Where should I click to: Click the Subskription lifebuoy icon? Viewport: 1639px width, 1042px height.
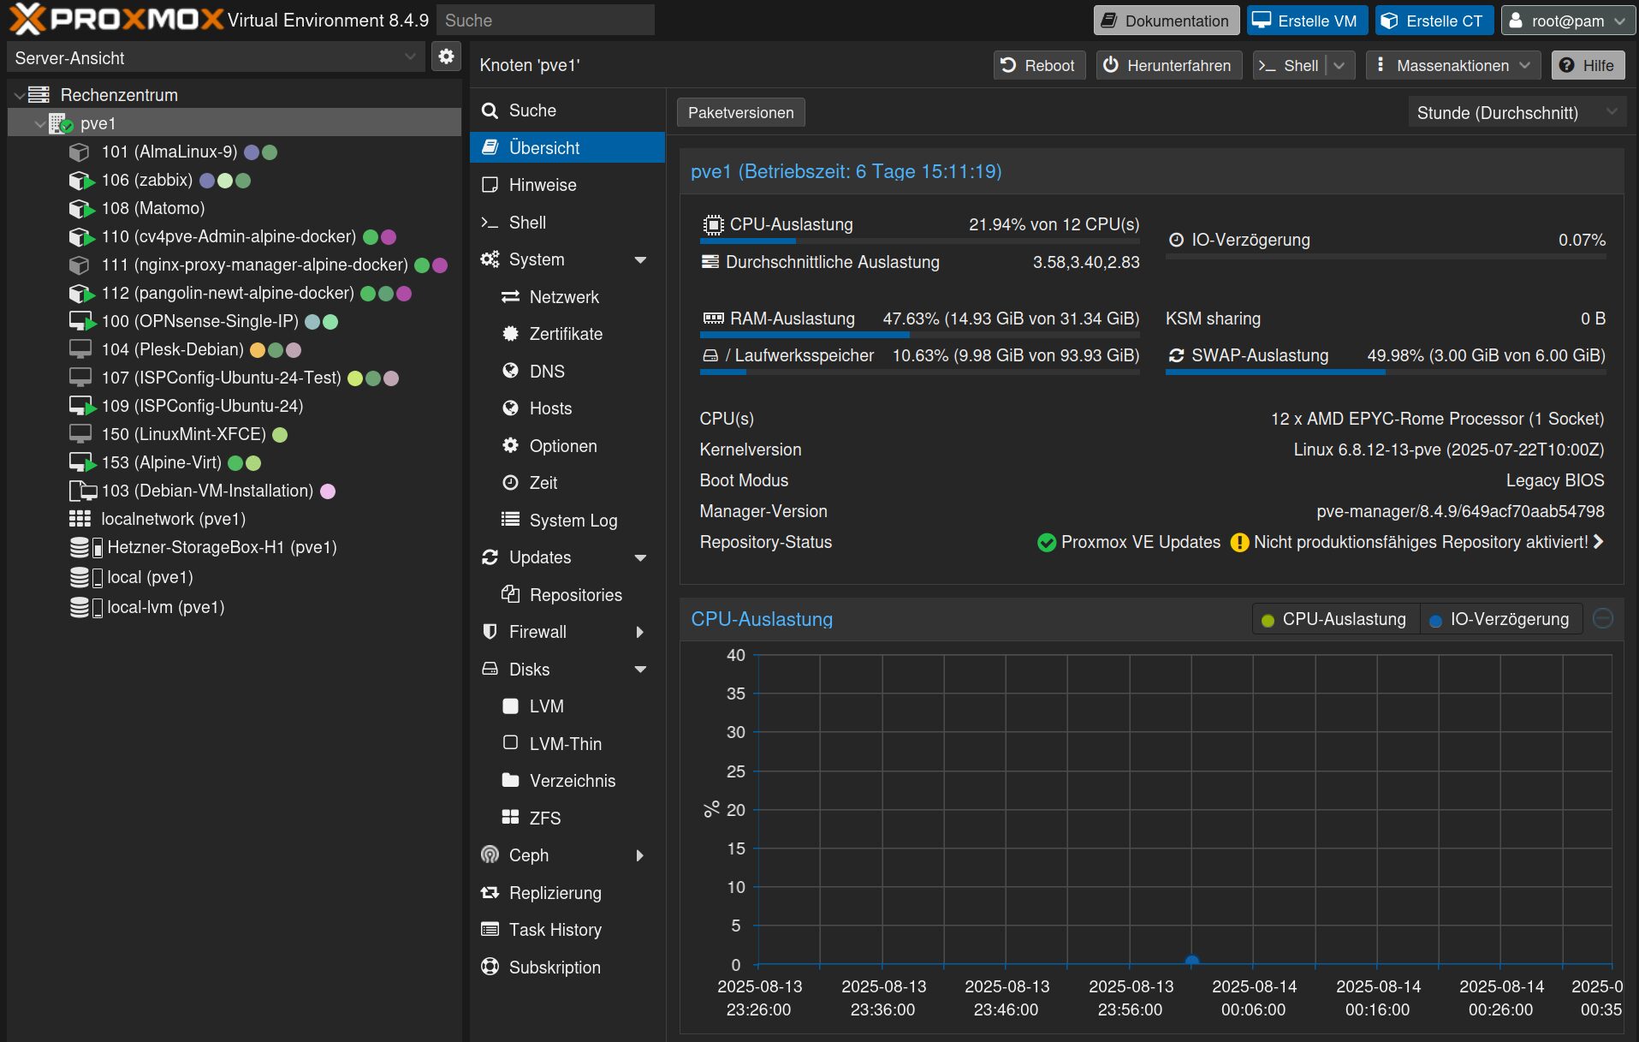click(490, 967)
